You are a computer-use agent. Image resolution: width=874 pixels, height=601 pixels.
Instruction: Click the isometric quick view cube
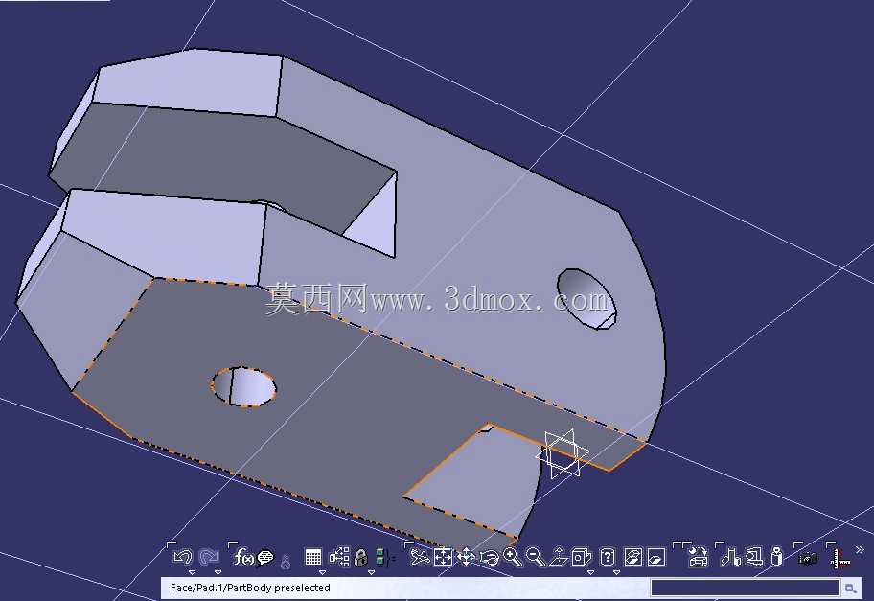coord(582,556)
